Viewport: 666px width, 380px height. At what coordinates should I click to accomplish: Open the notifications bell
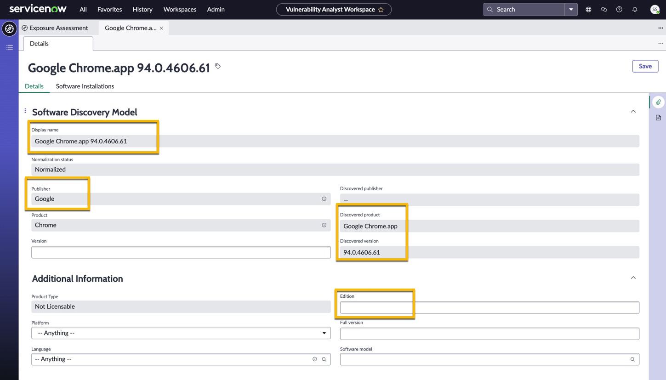(635, 9)
